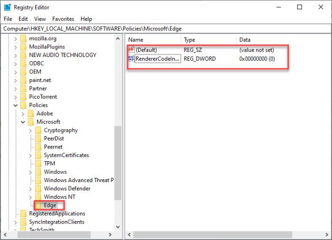Screen dimensions: 332x240
Task: Click the Adobe folder icon
Action: click(31, 113)
